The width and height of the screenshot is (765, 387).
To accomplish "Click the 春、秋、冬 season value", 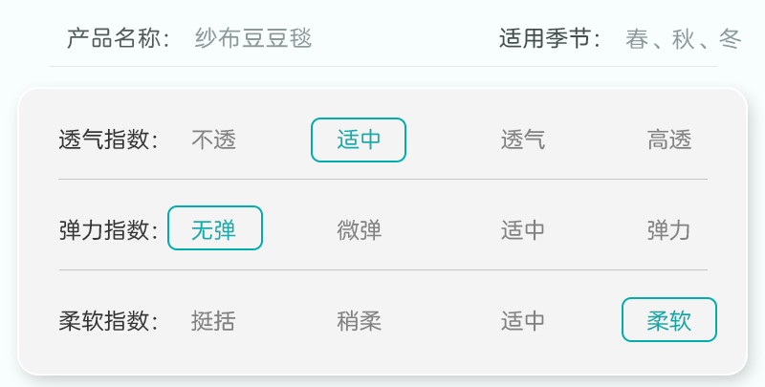I will tap(684, 38).
